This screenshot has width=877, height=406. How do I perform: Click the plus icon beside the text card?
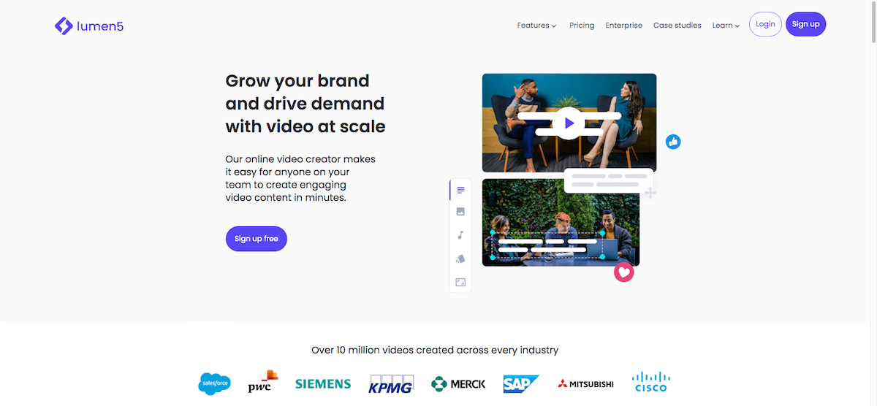(650, 193)
